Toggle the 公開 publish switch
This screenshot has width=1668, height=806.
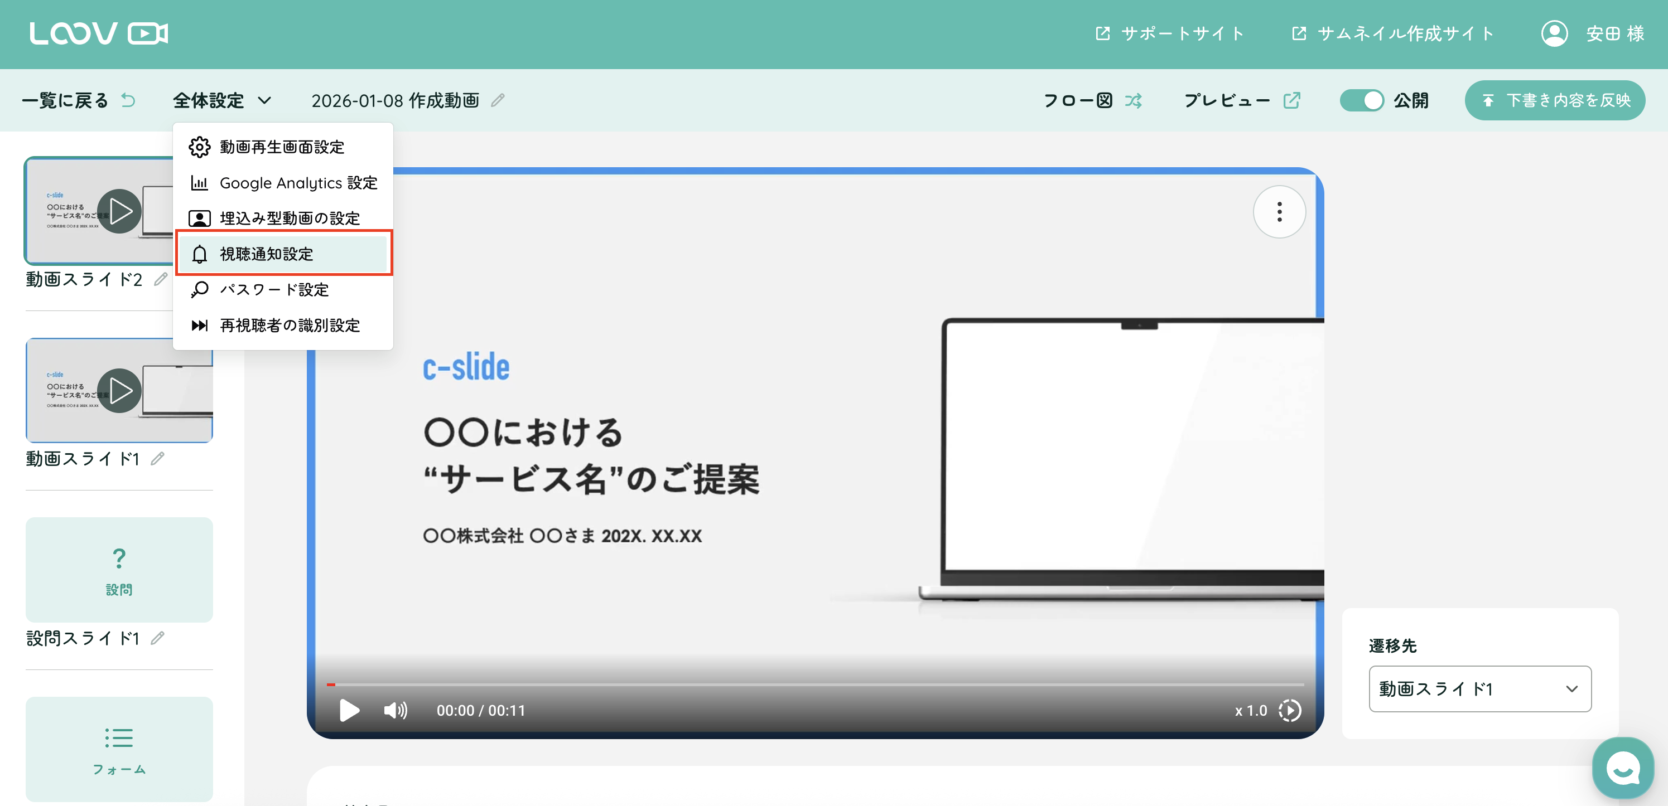pos(1361,100)
